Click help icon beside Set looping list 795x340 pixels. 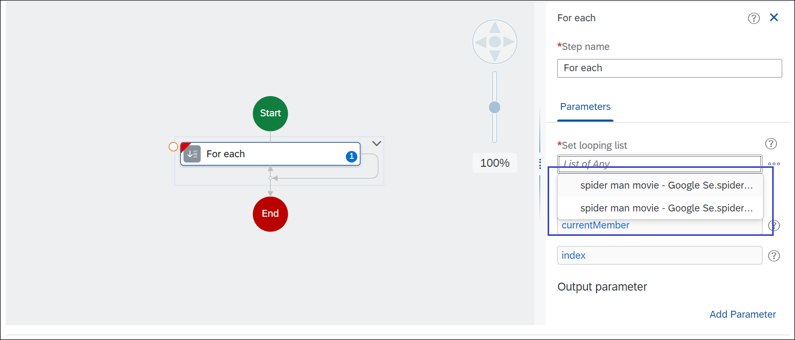(x=771, y=143)
